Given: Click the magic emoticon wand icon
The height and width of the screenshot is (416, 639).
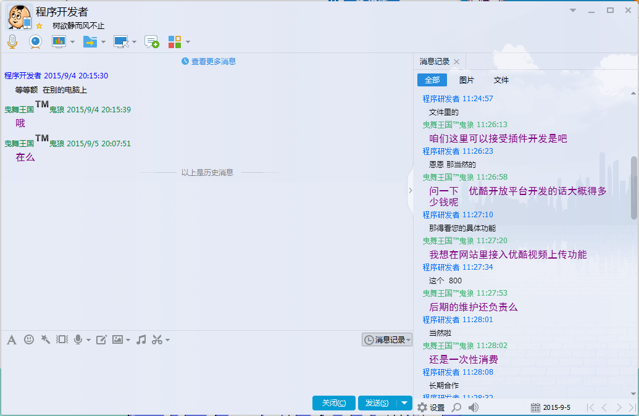Looking at the screenshot, I should point(45,339).
